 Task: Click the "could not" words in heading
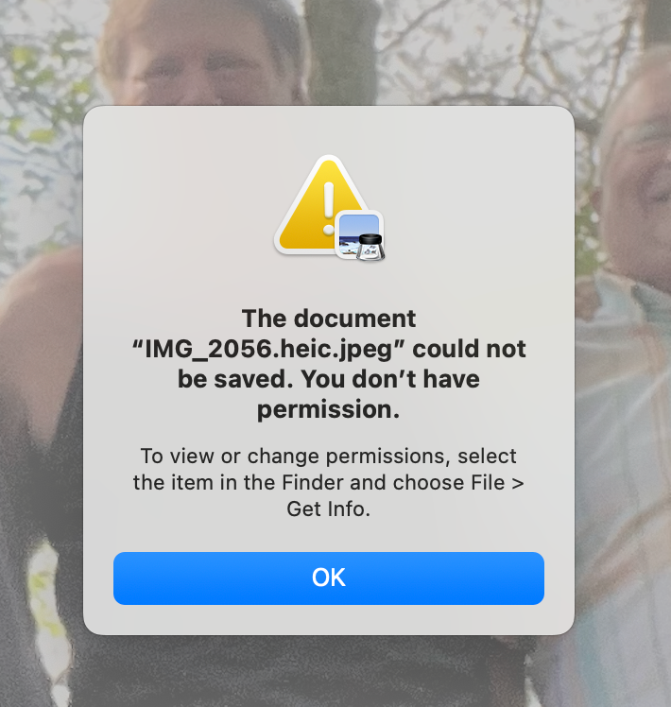tap(470, 349)
